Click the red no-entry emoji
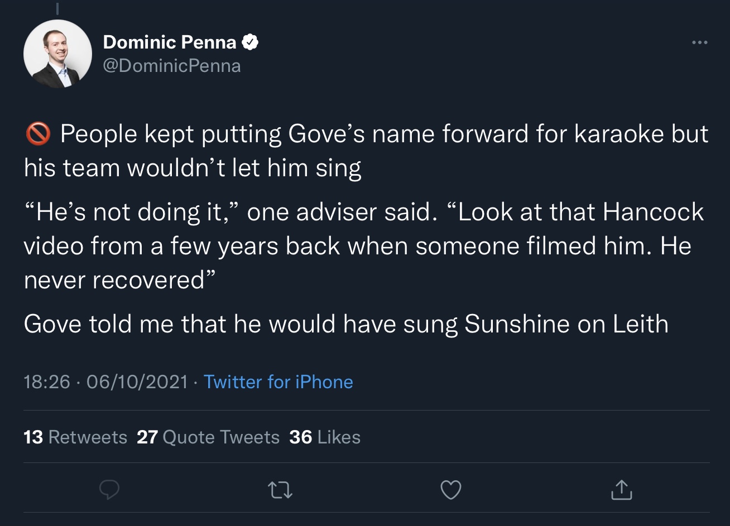730x526 pixels. 38,134
